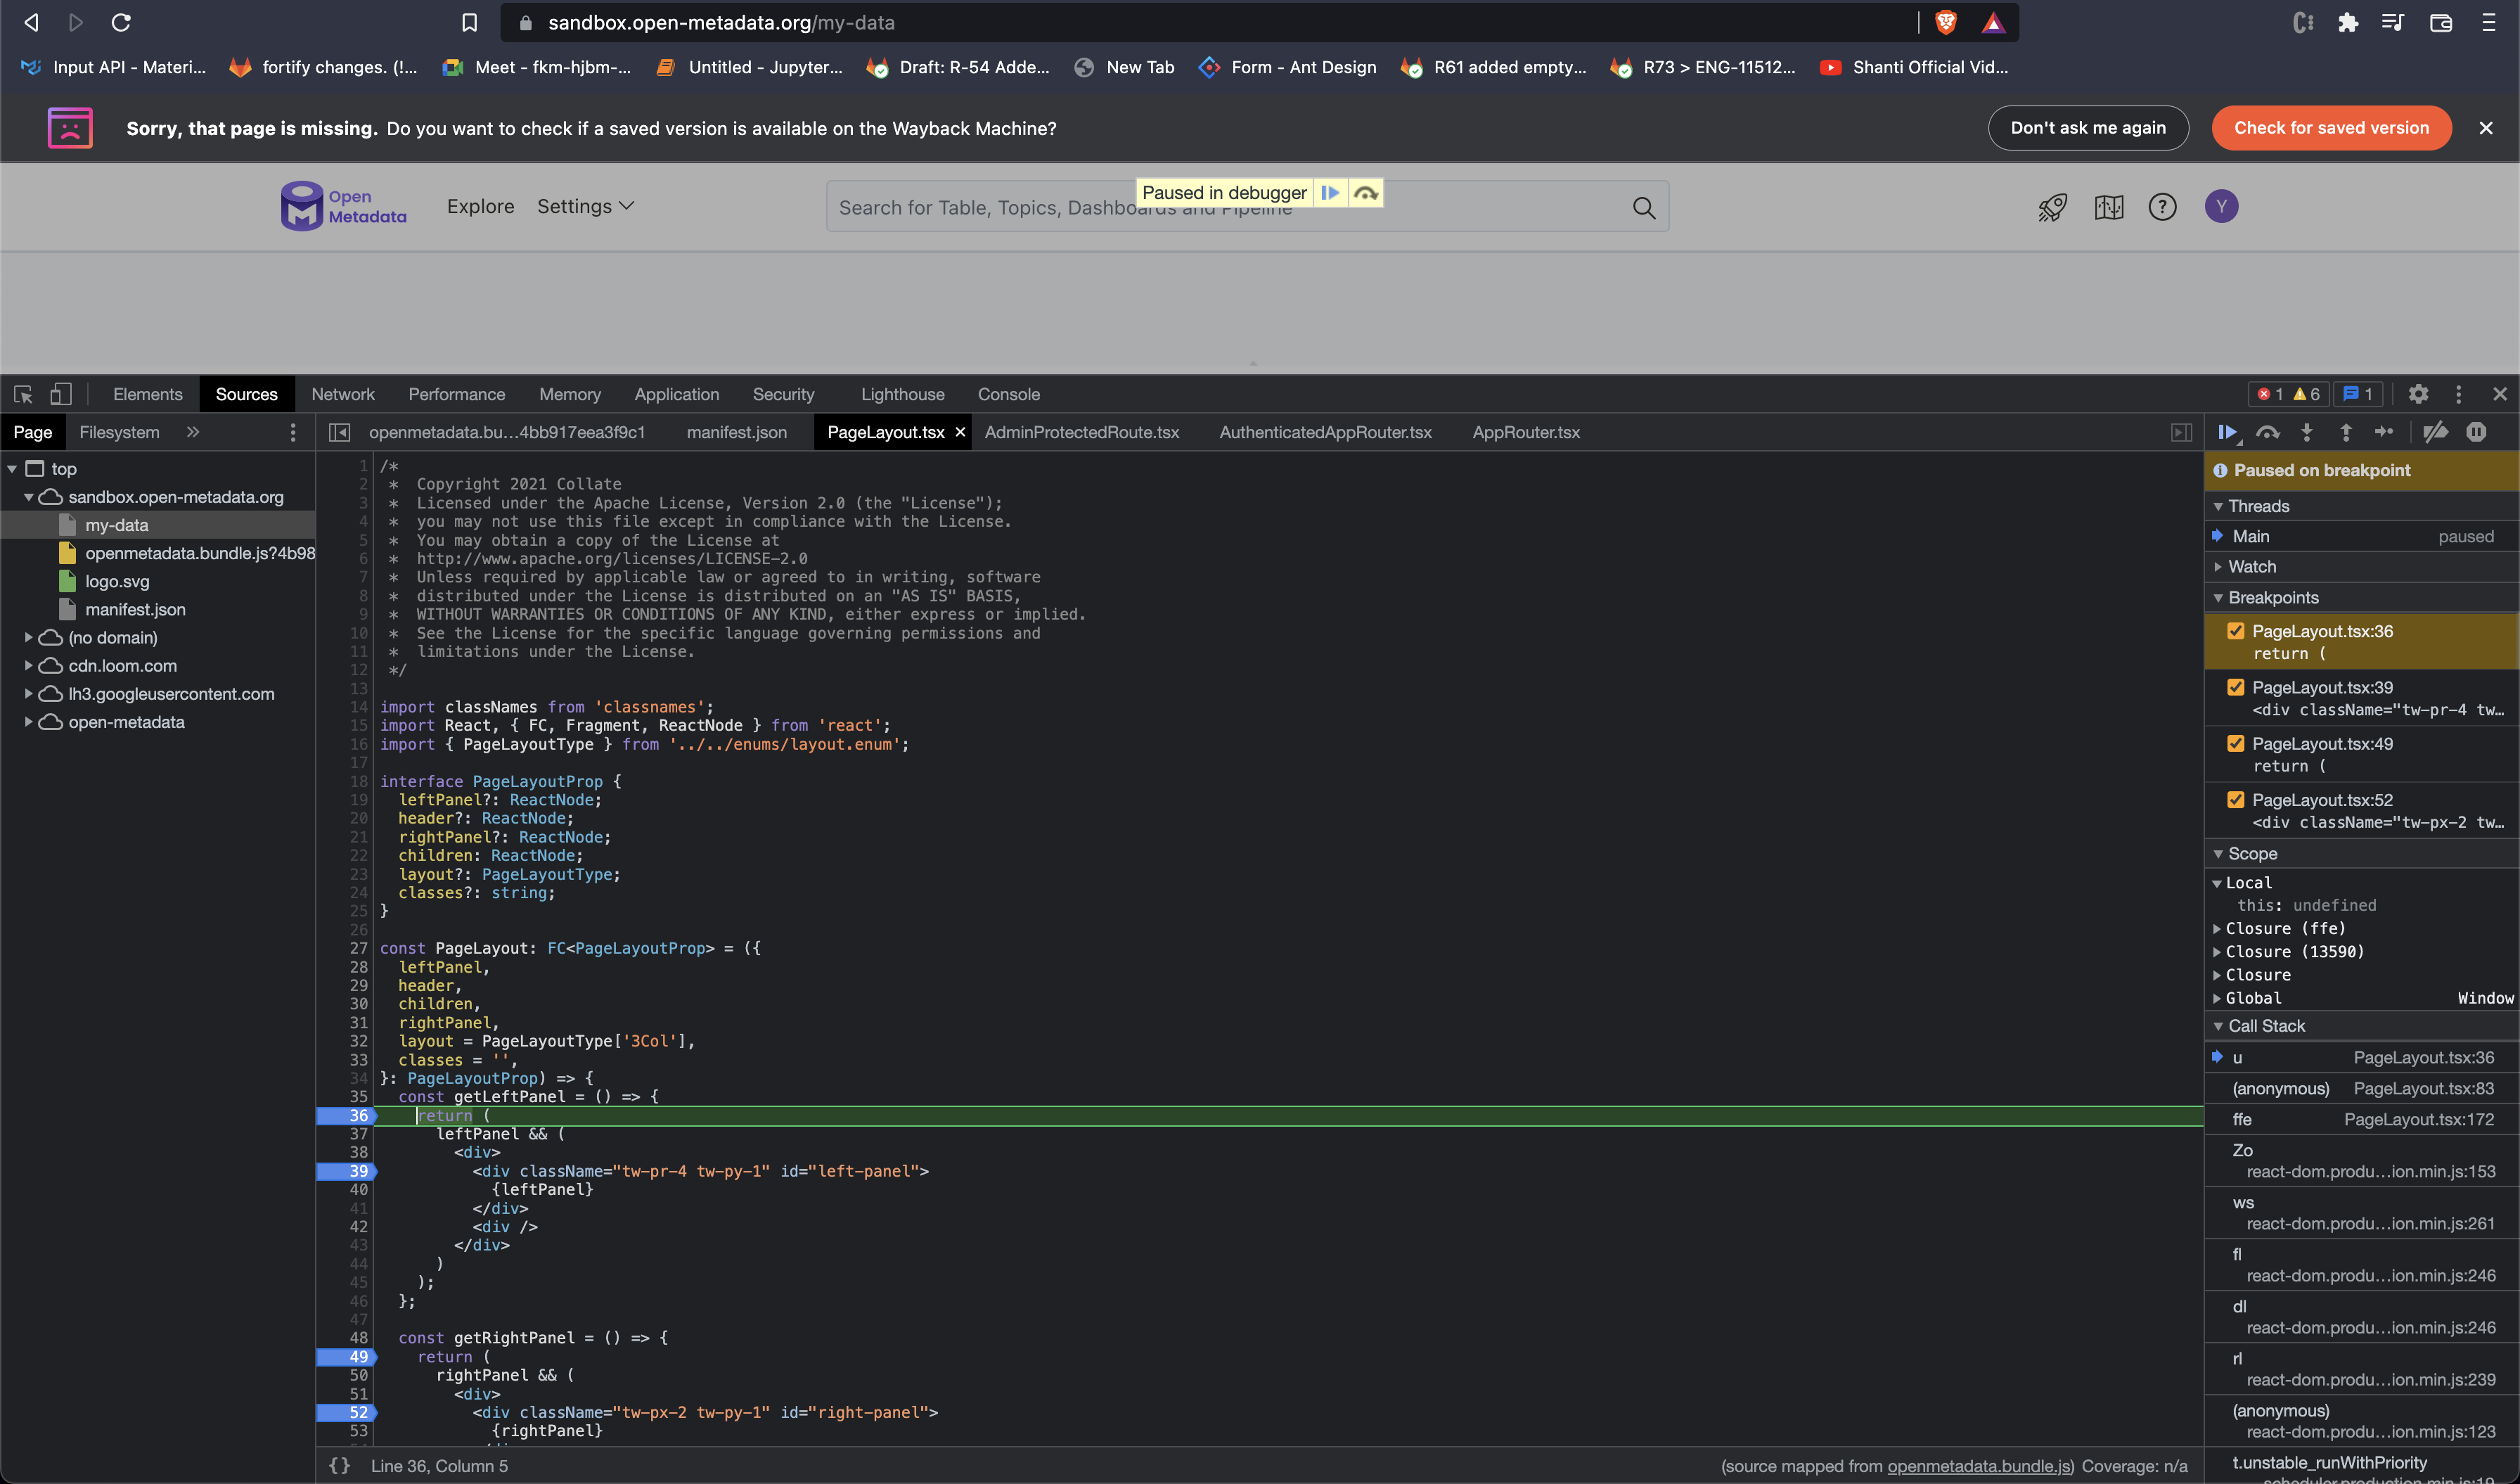Uncheck the PageLayout.tsx:36 breakpoint

2236,631
